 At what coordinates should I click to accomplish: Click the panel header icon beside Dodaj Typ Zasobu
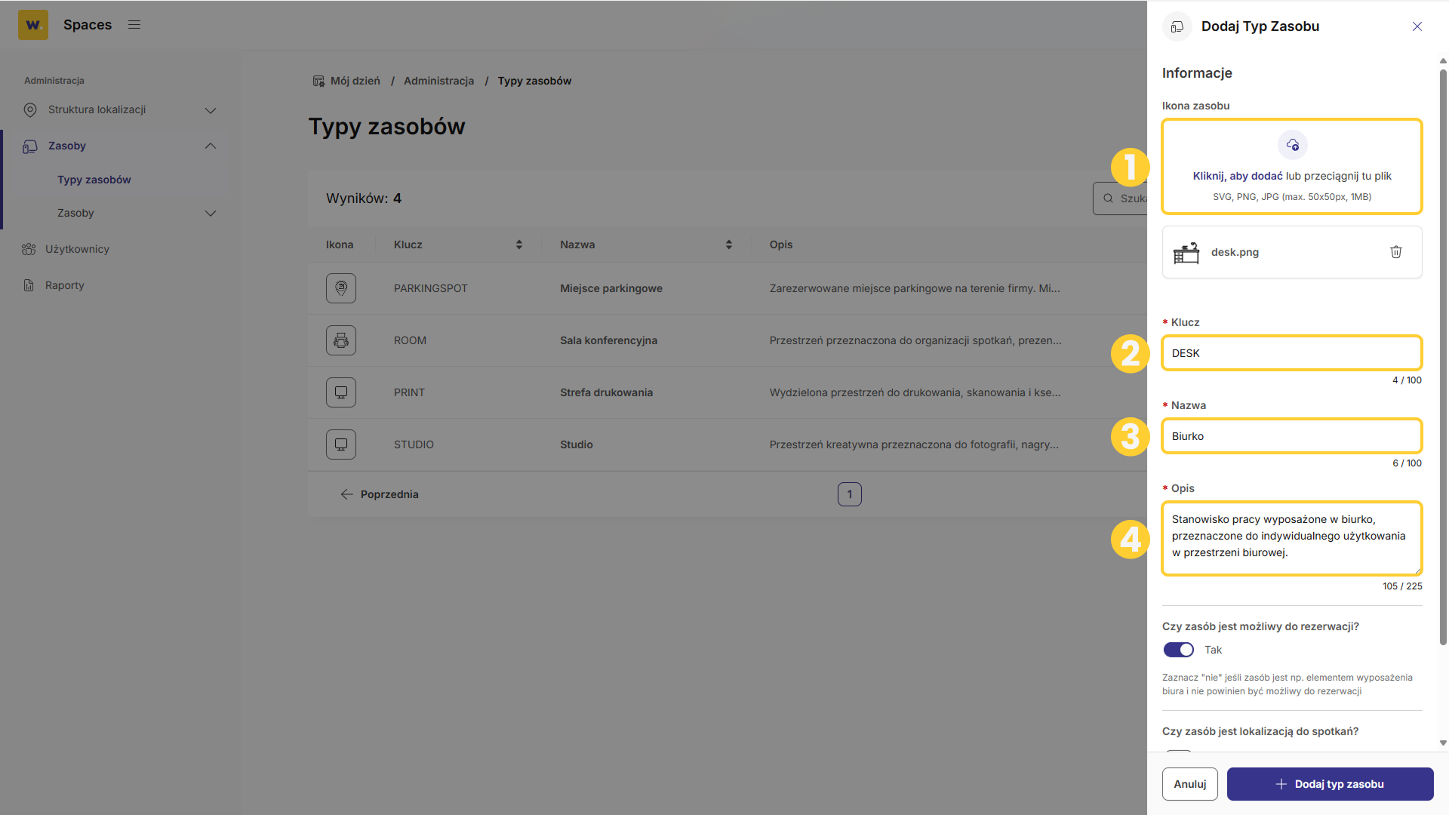click(x=1177, y=26)
